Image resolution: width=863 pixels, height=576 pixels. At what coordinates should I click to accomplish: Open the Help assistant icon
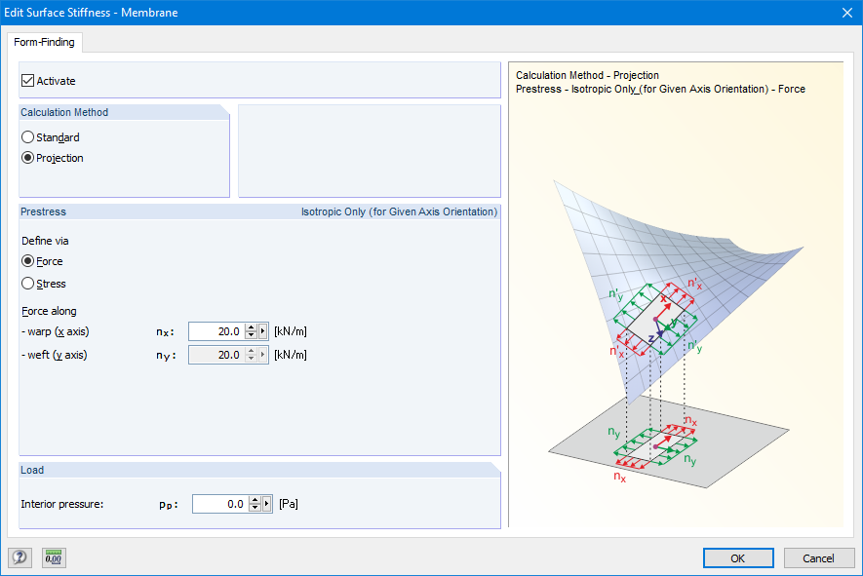tap(20, 557)
